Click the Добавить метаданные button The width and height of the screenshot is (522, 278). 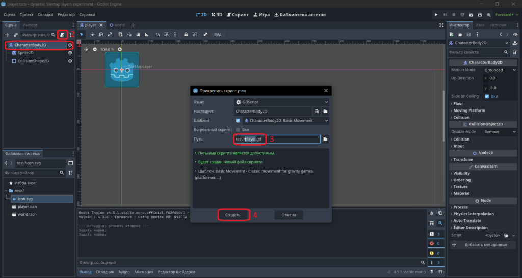click(483, 245)
